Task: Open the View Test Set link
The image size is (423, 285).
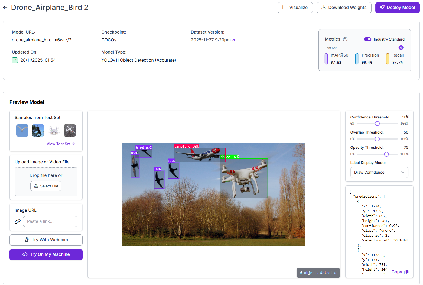Action: (61, 144)
